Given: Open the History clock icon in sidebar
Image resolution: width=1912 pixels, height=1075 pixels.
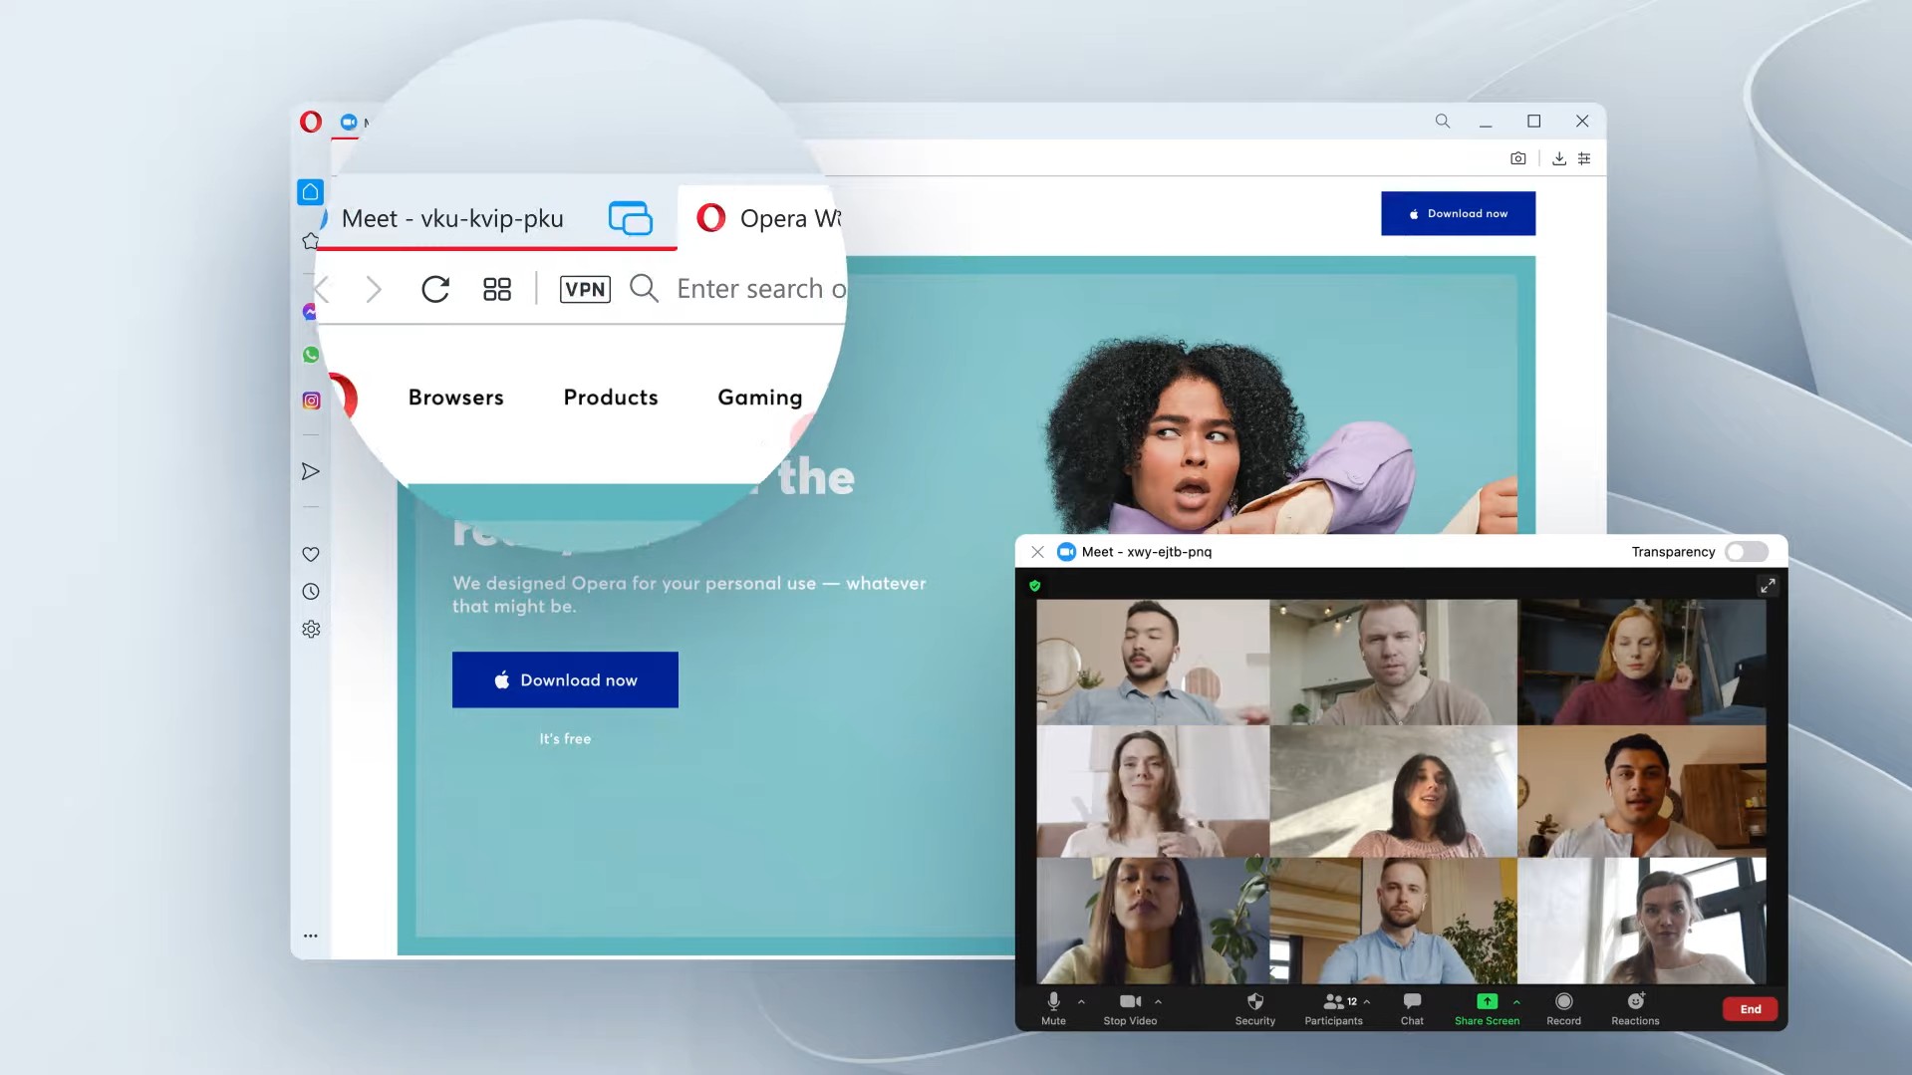Looking at the screenshot, I should click(x=311, y=592).
